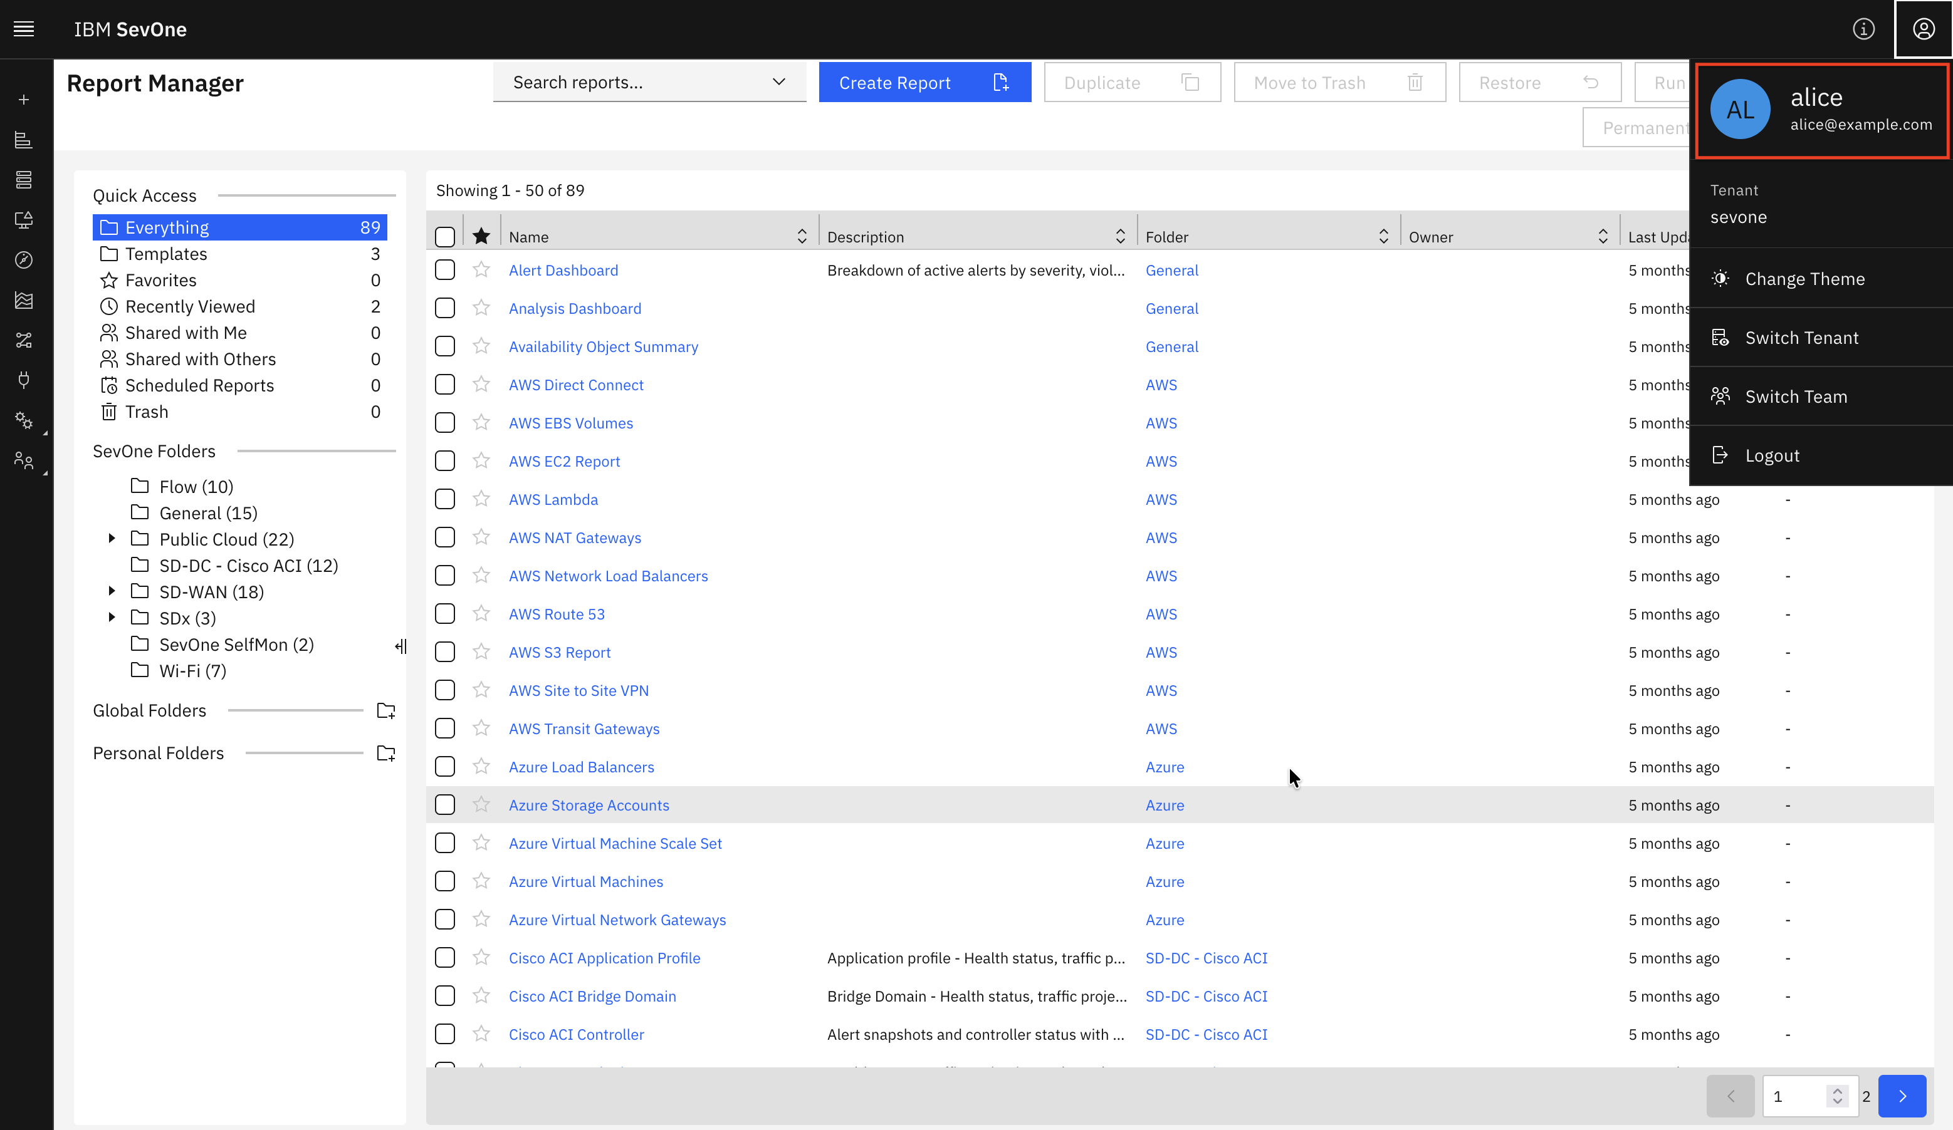1953x1130 pixels.
Task: Open the hamburger navigation menu
Action: coord(24,29)
